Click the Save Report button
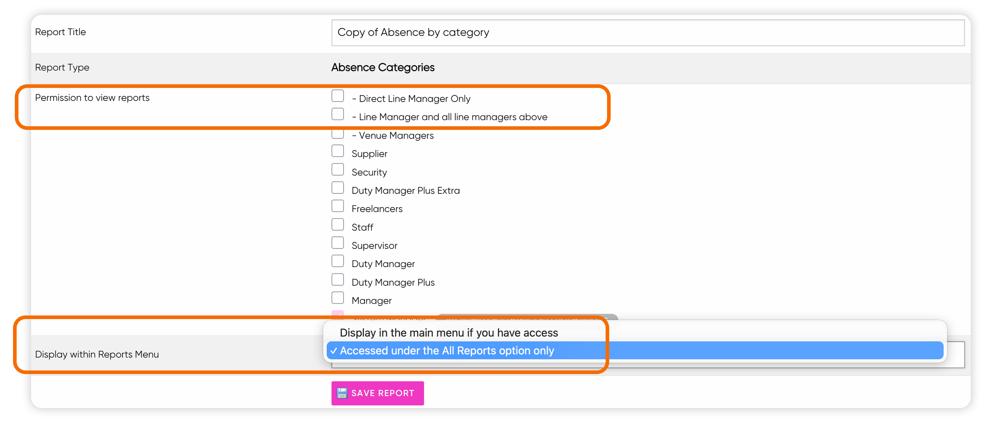Image resolution: width=995 pixels, height=424 pixels. 377,393
